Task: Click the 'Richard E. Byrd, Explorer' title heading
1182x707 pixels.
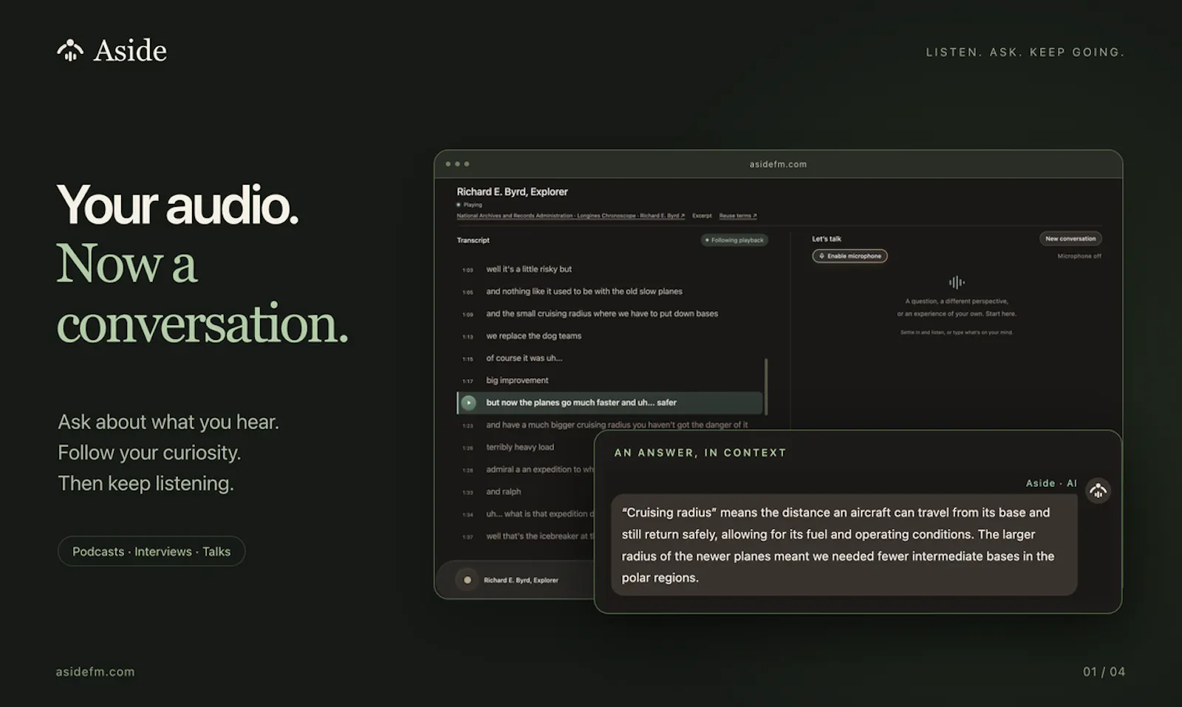Action: [512, 191]
